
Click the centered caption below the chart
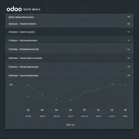[71, 125]
